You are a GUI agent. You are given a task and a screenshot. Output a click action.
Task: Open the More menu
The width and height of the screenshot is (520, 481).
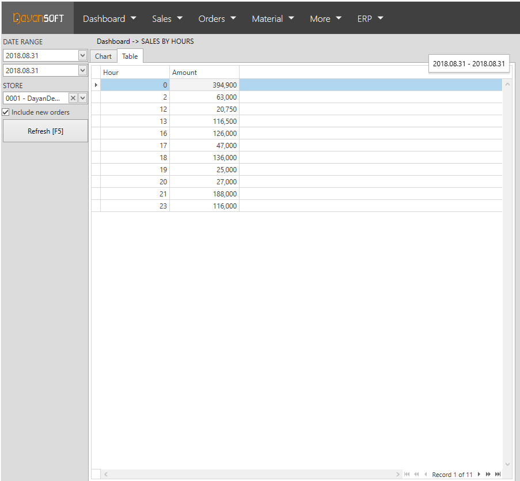click(325, 18)
